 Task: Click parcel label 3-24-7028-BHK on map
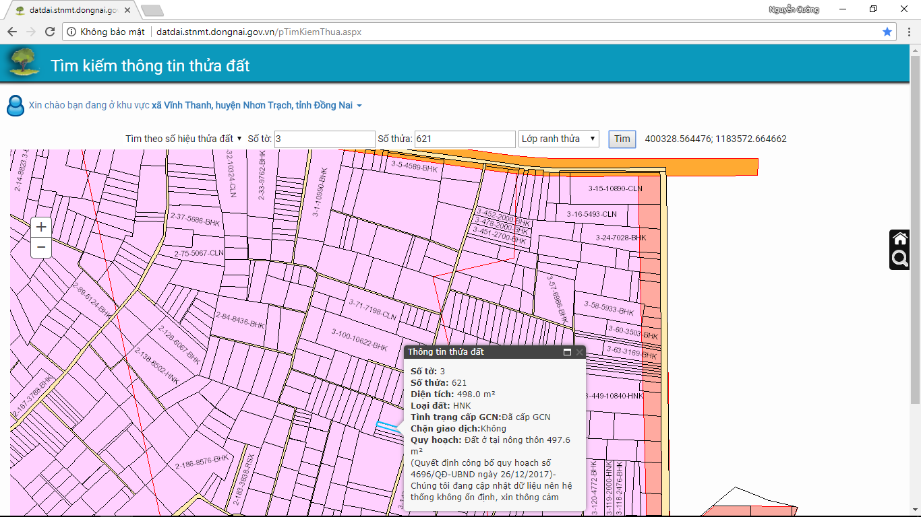[x=621, y=238]
